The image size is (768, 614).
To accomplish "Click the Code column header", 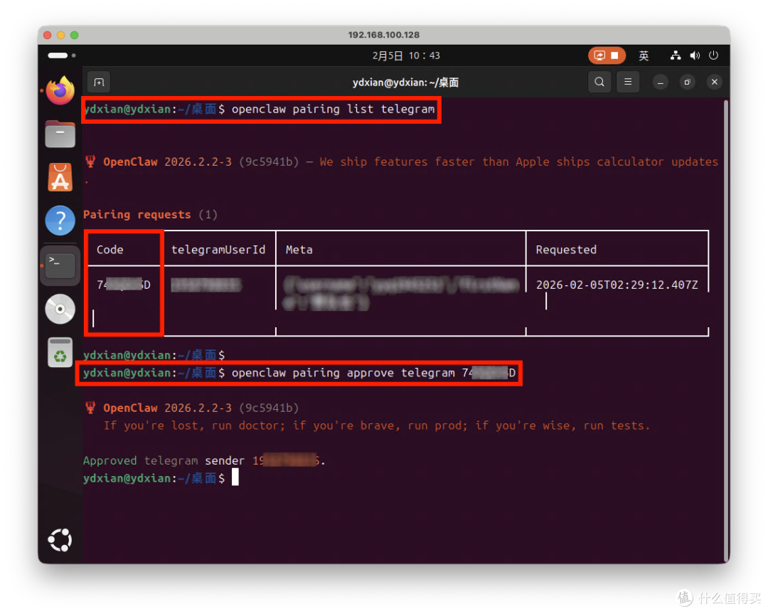I will (110, 250).
